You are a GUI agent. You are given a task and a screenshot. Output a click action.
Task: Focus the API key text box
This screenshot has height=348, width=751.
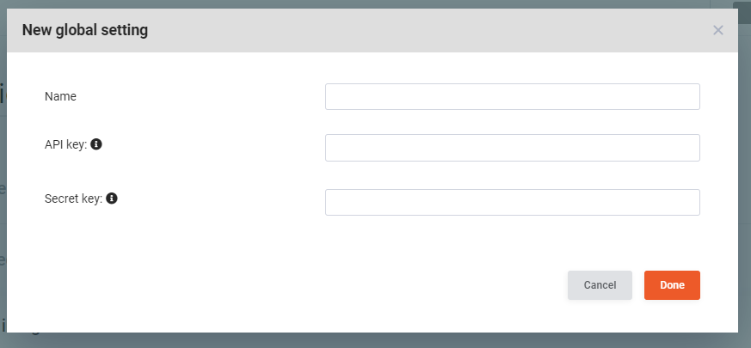click(x=513, y=148)
